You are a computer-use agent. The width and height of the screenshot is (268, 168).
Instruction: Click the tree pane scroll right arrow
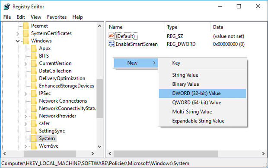pos(93,154)
